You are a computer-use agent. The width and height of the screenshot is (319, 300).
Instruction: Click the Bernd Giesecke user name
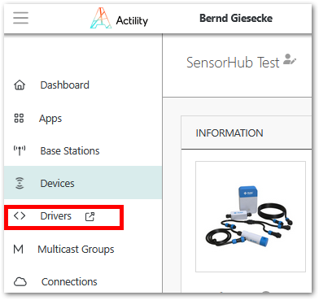[x=236, y=19]
